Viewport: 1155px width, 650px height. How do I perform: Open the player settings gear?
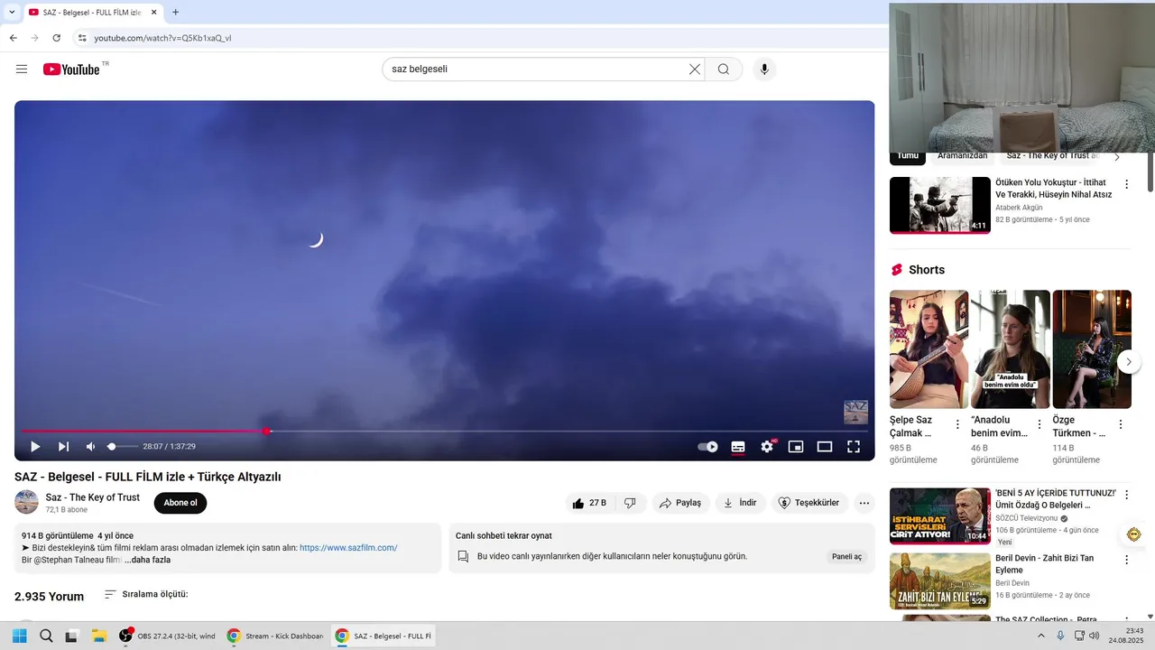(767, 446)
